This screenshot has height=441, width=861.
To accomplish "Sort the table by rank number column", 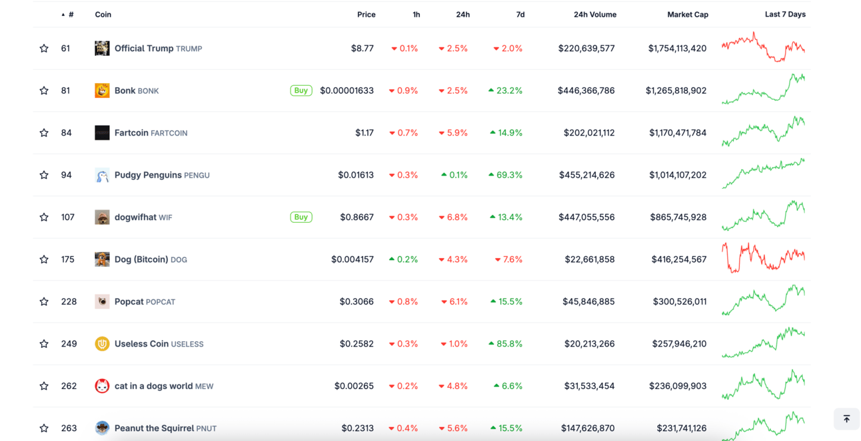I will 68,15.
